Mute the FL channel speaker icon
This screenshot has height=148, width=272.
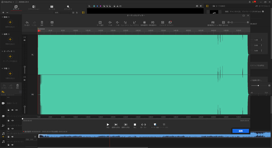[x=25, y=40]
